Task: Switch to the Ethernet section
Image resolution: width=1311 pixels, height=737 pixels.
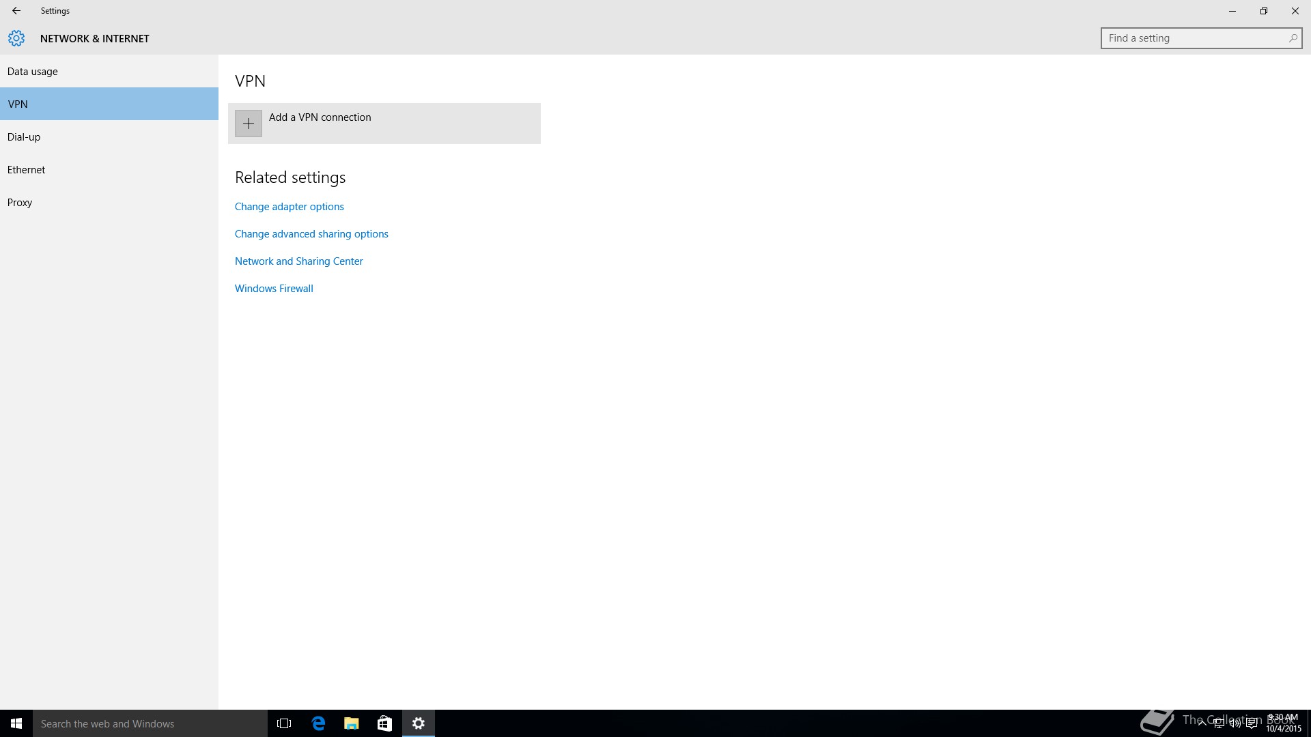Action: [x=27, y=169]
